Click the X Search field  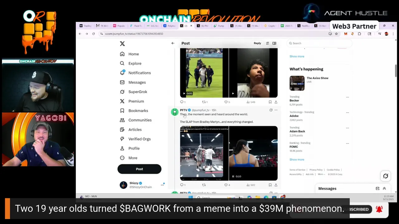(x=319, y=43)
